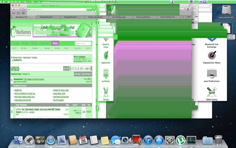Open MacBook Pro Buyer's Guide link

[x=61, y=90]
